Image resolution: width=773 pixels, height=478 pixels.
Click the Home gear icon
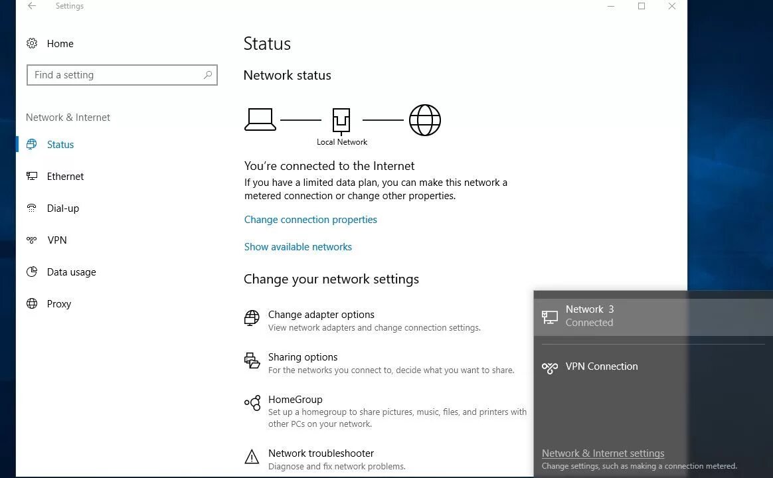coord(32,43)
